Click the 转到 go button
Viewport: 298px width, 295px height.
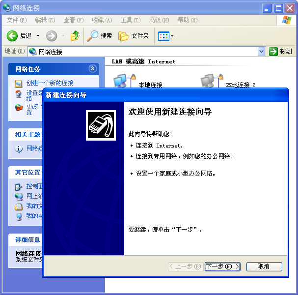click(x=281, y=52)
